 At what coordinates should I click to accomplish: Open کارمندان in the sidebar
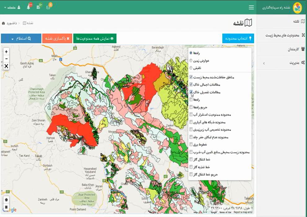tap(282, 49)
